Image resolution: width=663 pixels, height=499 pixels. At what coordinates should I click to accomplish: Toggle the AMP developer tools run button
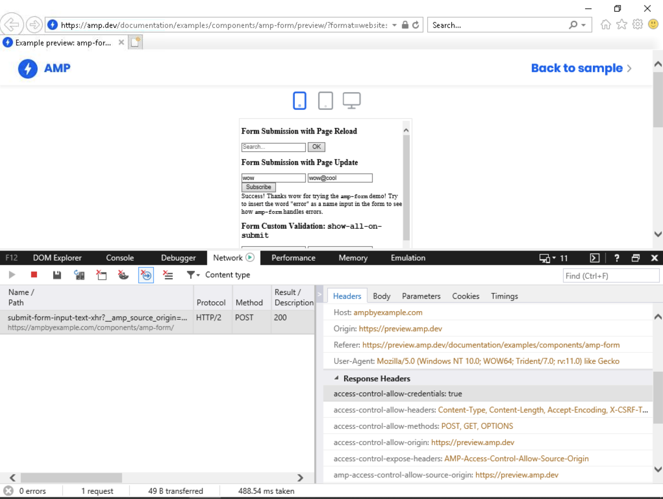tap(250, 258)
